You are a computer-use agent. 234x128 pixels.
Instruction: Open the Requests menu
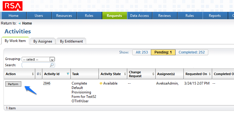point(114,16)
